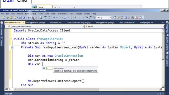The width and height of the screenshot is (169, 95).
Task: Switch to the frmEmployee.vb tab
Action: click(x=146, y=22)
